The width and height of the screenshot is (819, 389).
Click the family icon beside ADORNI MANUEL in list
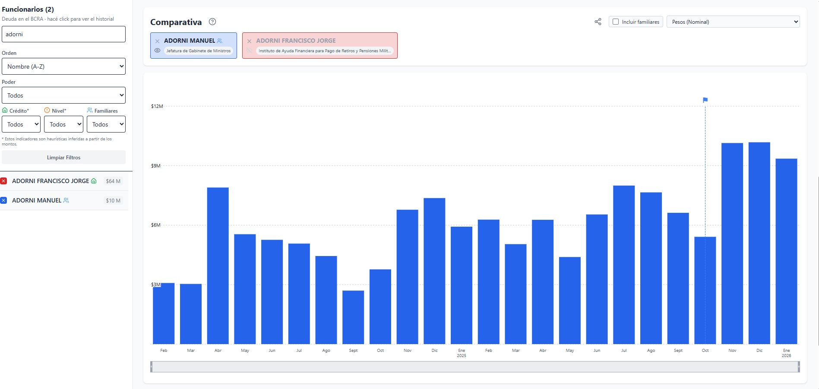pos(66,200)
